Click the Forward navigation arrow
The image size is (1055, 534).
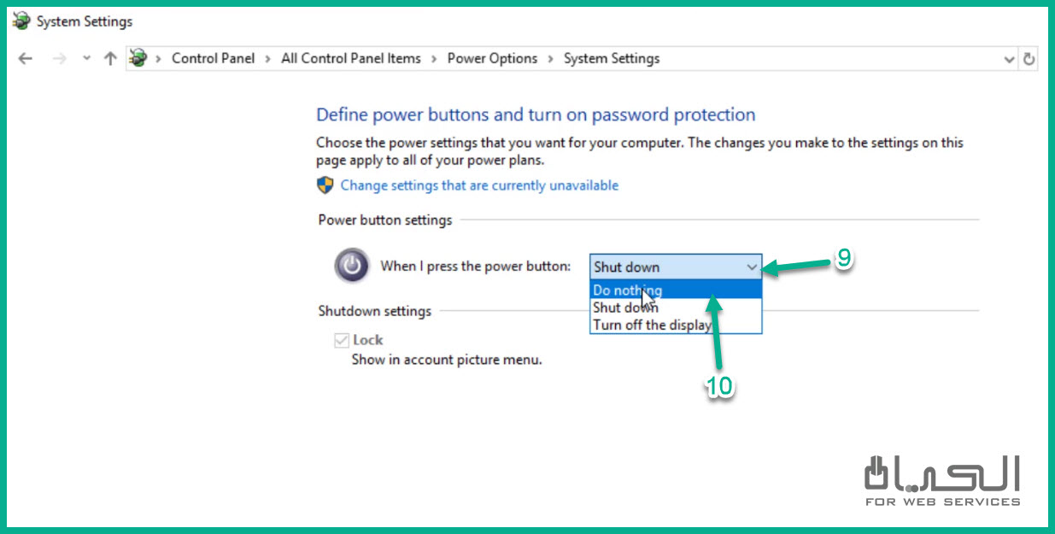pyautogui.click(x=58, y=59)
